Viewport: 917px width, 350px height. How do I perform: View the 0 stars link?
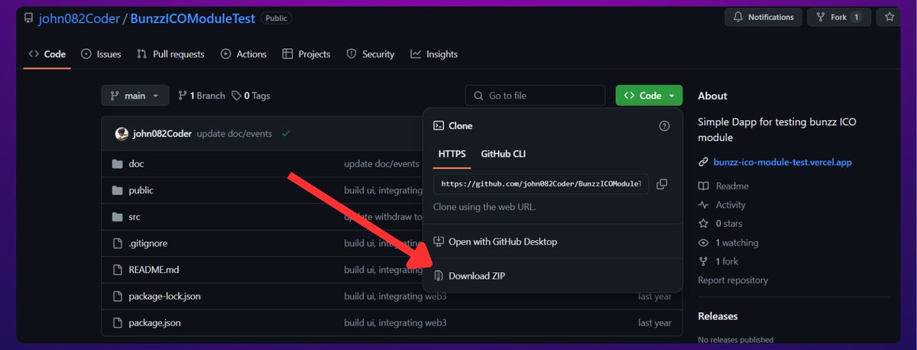(x=729, y=224)
